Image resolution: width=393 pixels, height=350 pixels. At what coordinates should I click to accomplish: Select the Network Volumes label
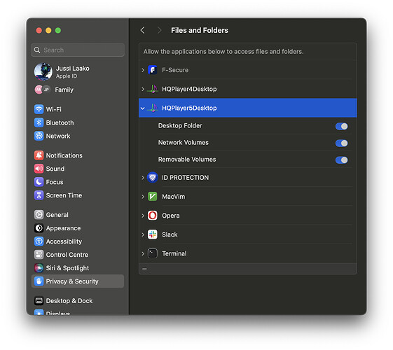(184, 143)
